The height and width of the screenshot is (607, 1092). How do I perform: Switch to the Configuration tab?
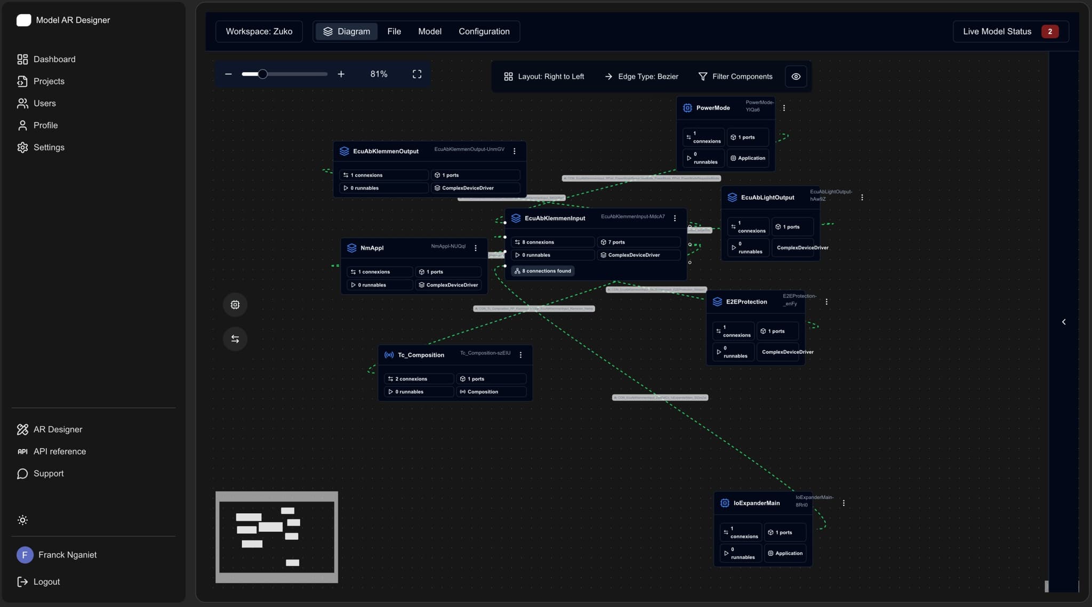(x=484, y=31)
